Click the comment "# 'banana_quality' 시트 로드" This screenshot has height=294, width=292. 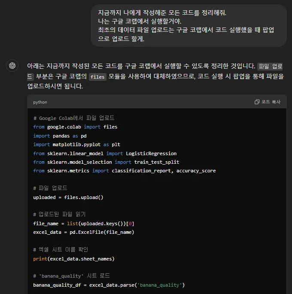point(71,276)
